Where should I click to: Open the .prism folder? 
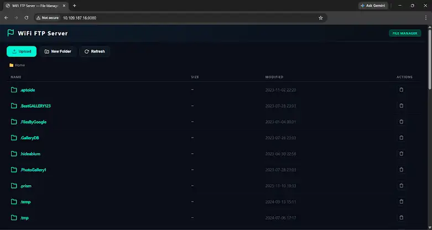point(25,186)
